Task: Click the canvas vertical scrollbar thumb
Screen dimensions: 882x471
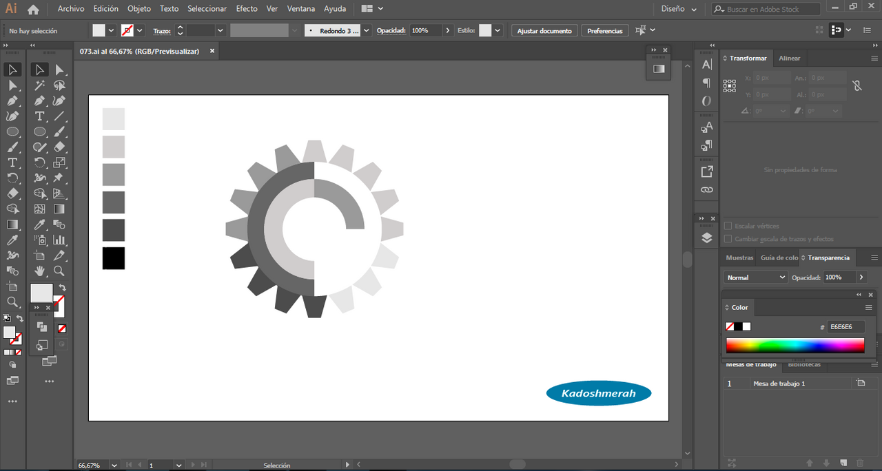Action: pyautogui.click(x=687, y=260)
